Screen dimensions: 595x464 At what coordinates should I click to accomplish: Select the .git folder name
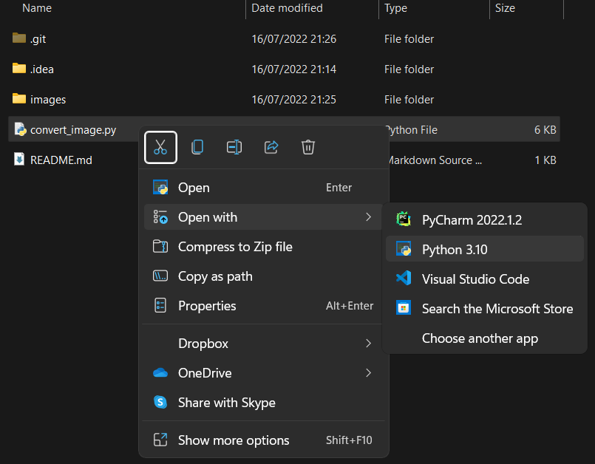pos(38,38)
